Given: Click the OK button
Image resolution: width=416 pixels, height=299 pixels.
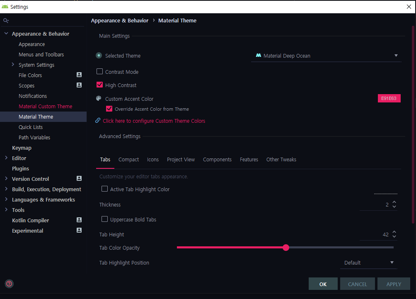Looking at the screenshot, I should pos(323,284).
